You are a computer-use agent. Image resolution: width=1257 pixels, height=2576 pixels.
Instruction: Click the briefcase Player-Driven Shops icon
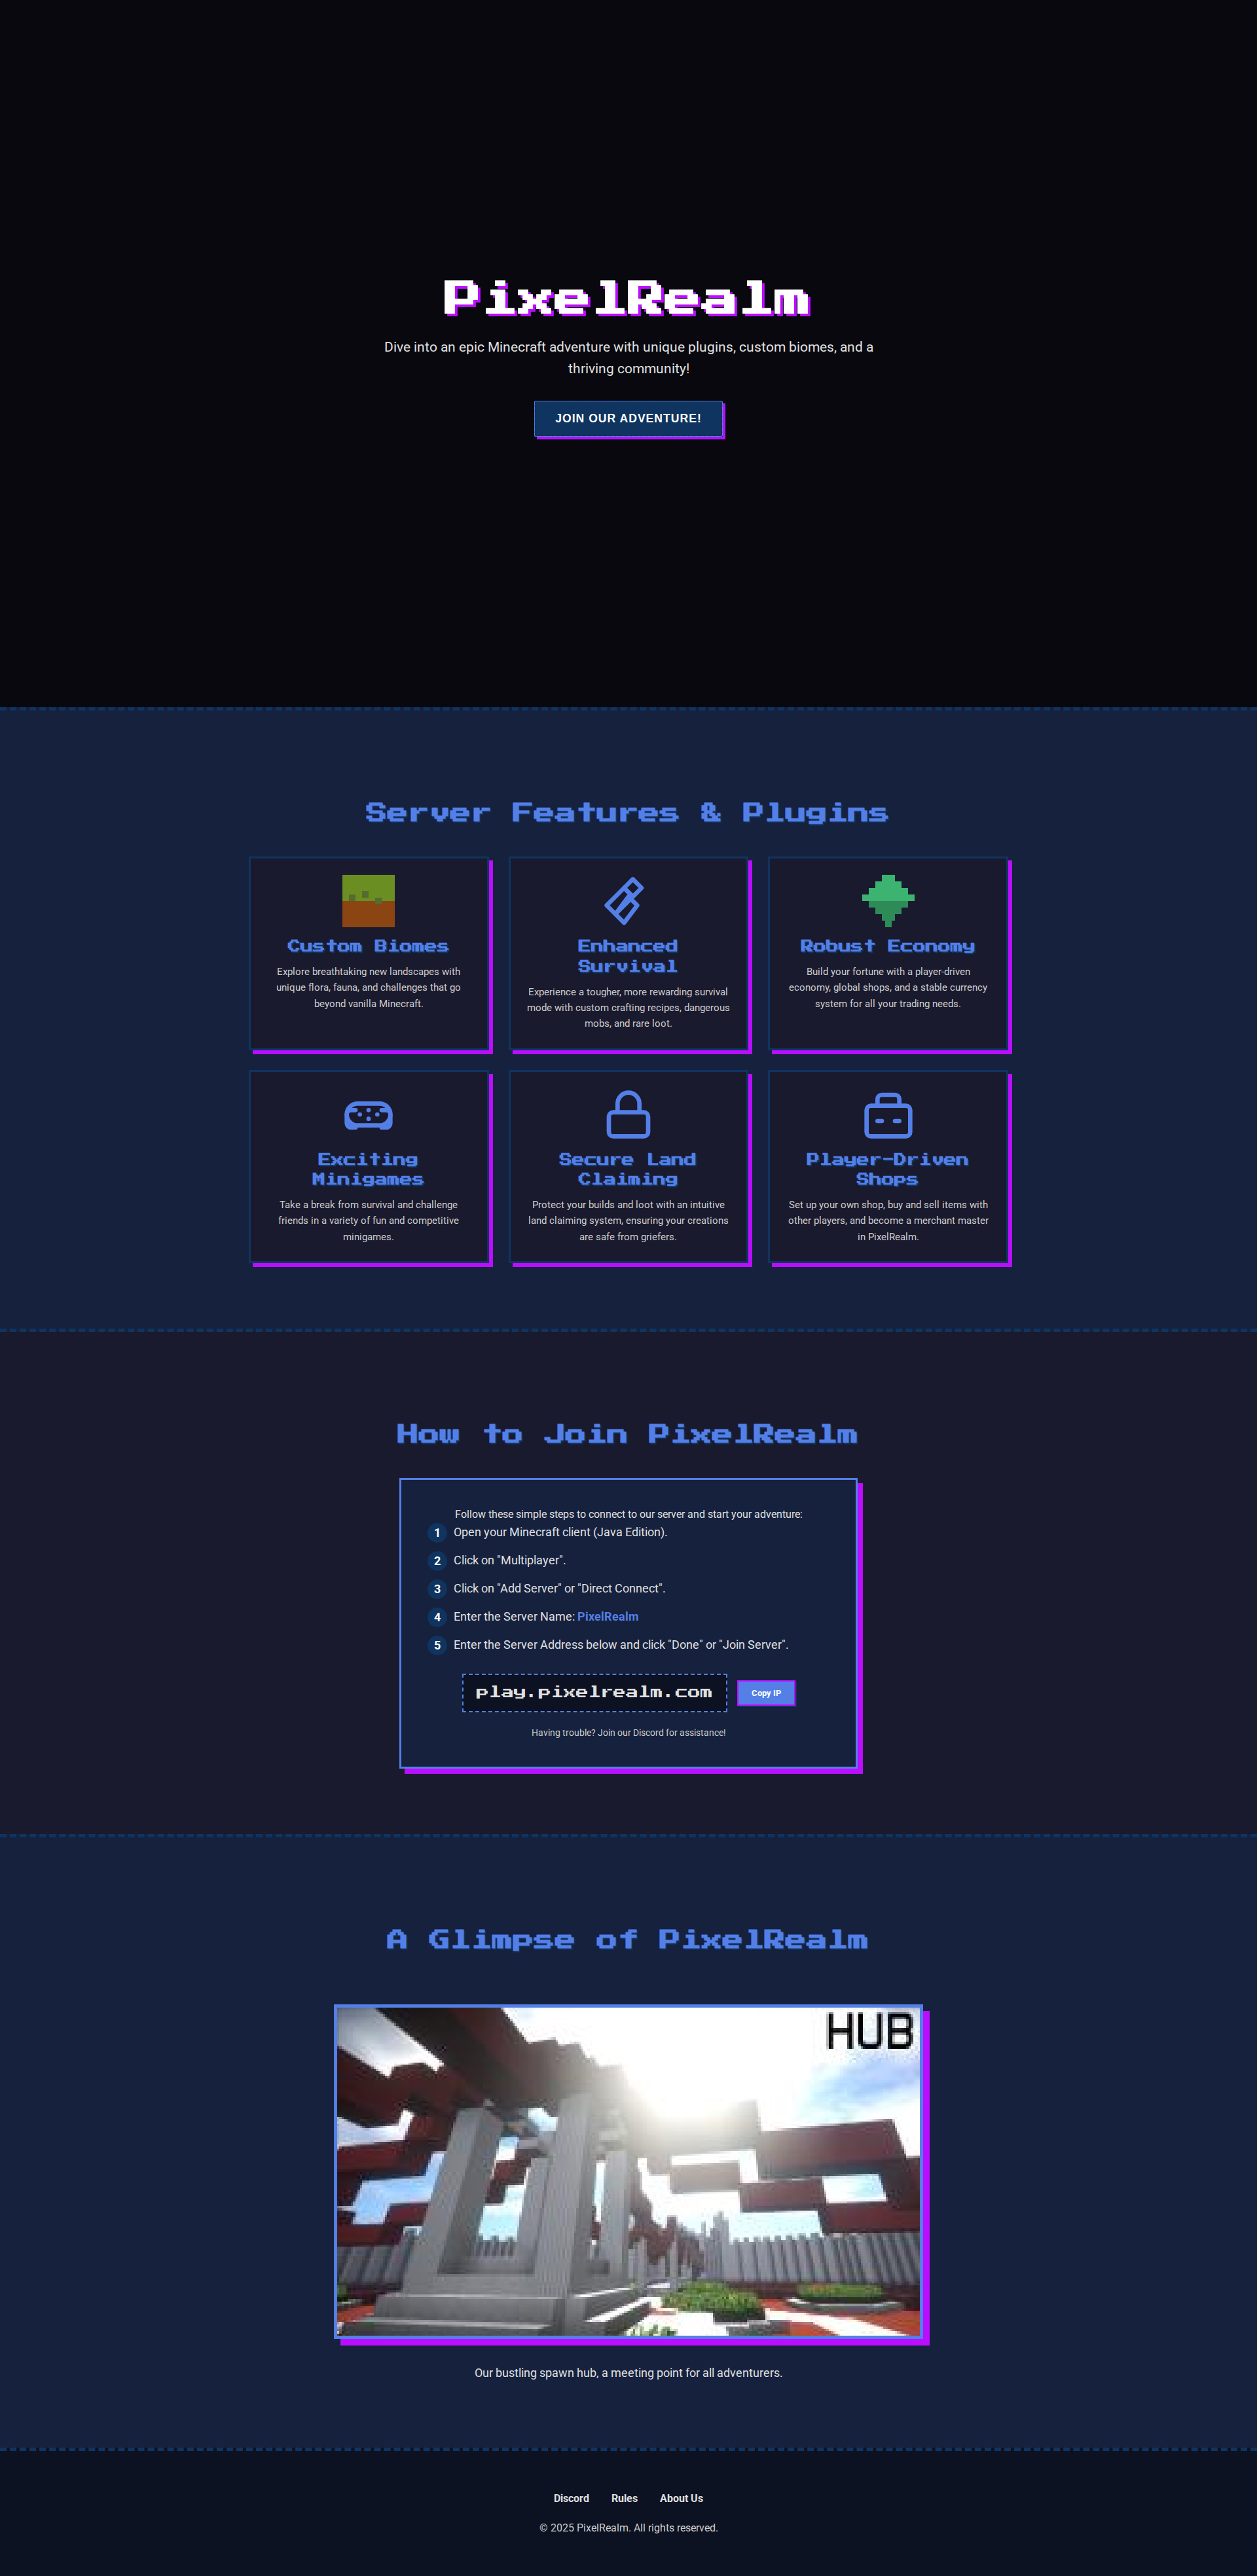click(x=887, y=1115)
